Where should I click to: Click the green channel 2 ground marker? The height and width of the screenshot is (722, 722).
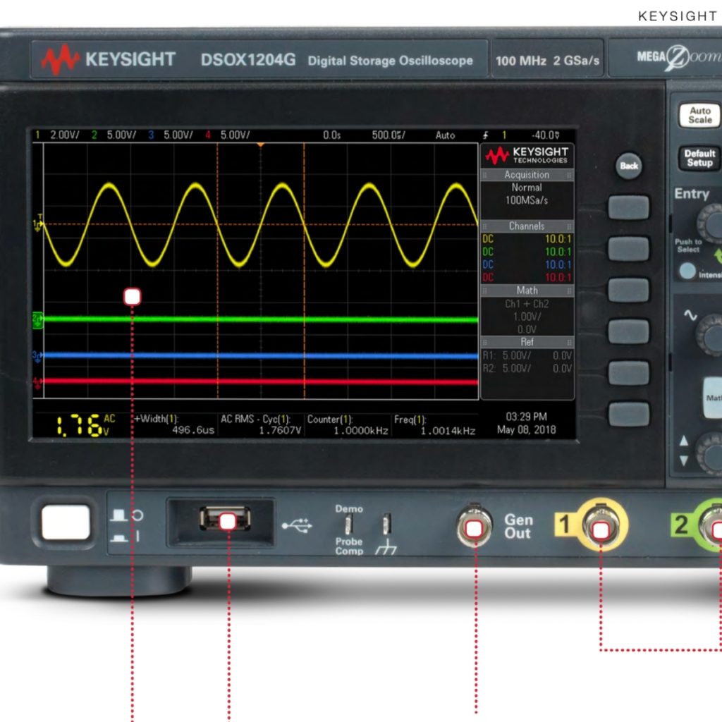point(37,320)
